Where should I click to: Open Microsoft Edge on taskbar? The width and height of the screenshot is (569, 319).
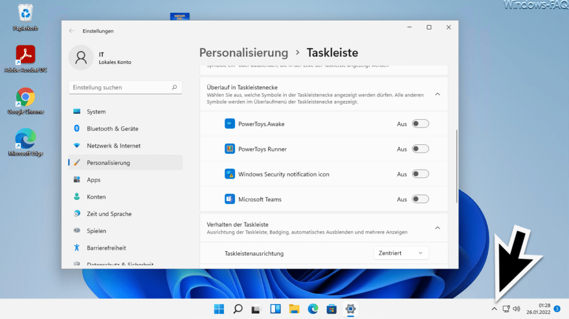313,309
